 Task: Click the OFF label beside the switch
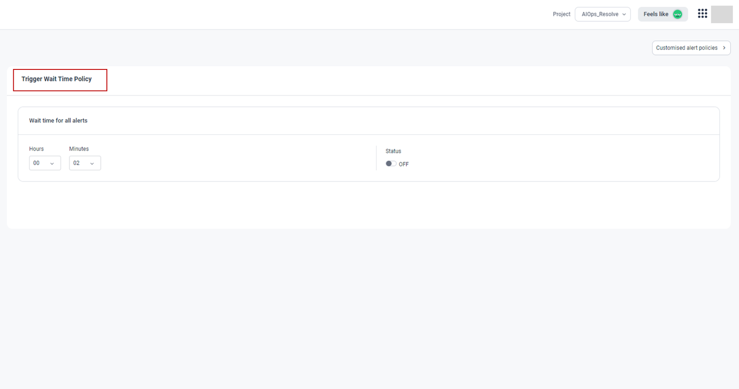point(404,164)
